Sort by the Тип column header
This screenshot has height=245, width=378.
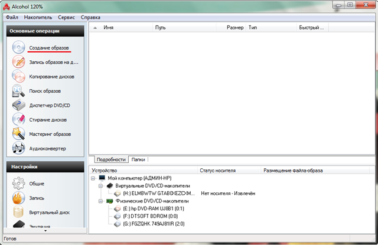pos(271,28)
